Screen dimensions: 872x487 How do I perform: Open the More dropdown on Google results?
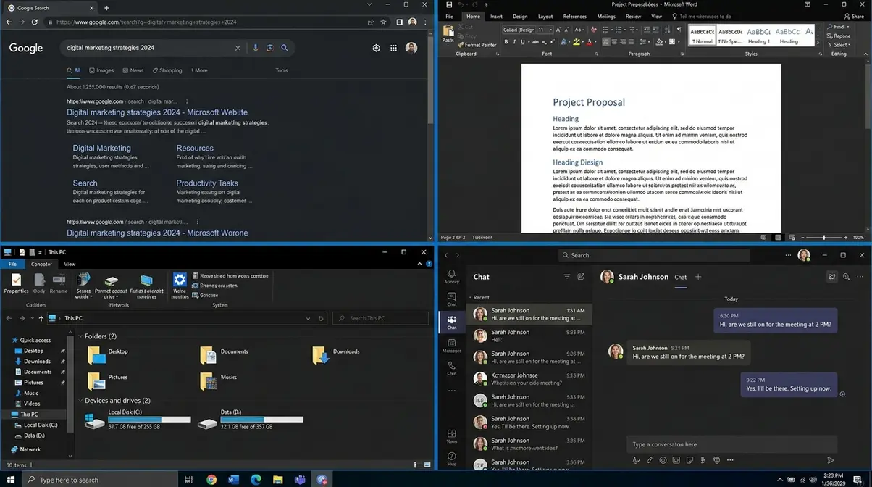point(199,70)
